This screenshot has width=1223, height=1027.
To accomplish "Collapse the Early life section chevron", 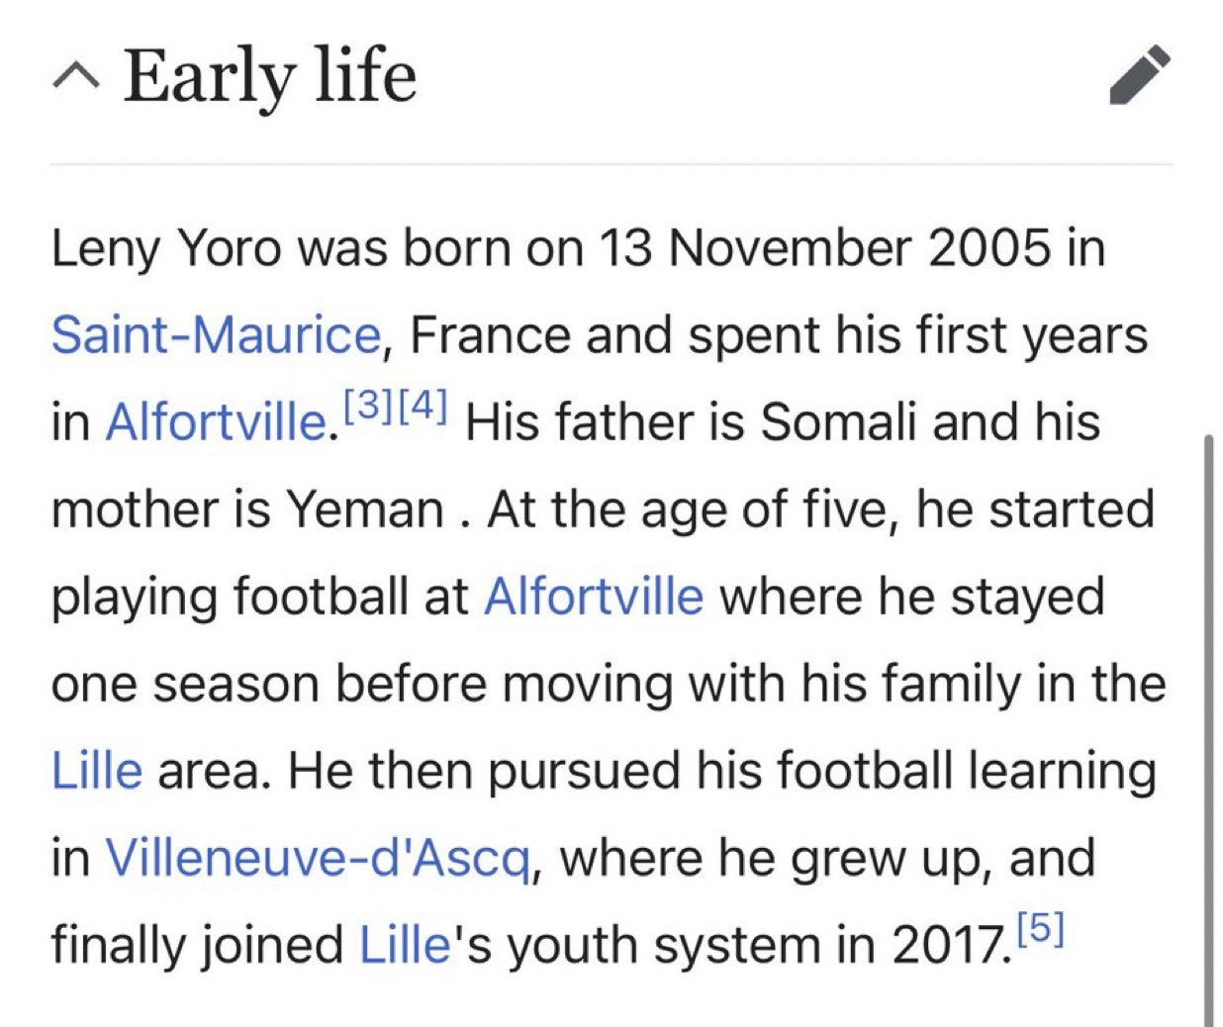I will pyautogui.click(x=75, y=75).
